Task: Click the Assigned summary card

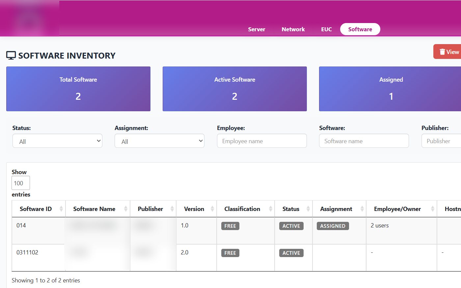Action: click(x=390, y=89)
